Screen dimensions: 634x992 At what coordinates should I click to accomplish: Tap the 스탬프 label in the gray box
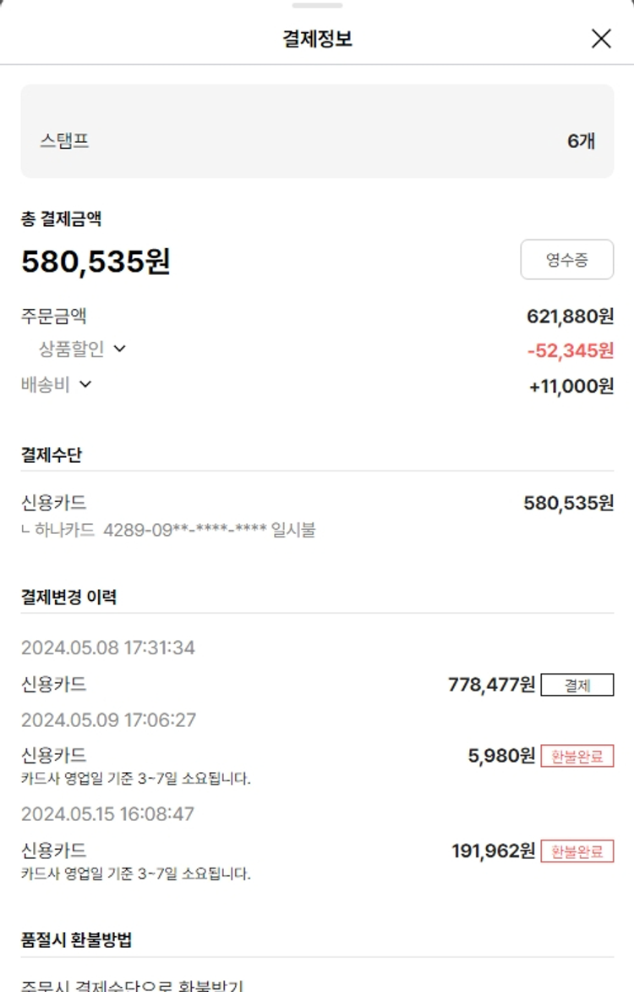click(64, 141)
